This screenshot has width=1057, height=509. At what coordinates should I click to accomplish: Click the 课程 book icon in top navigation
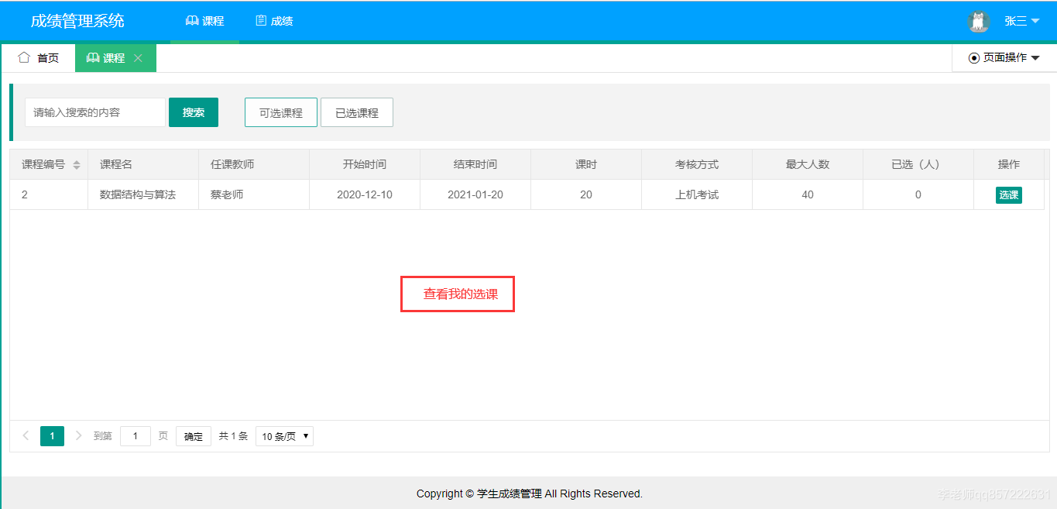191,21
